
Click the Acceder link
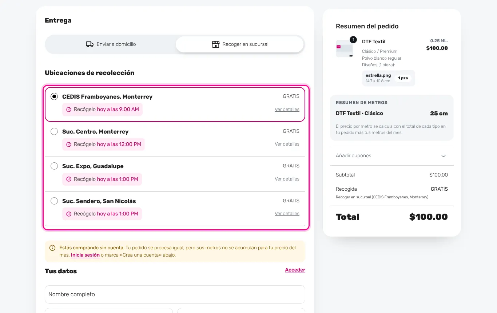pyautogui.click(x=295, y=270)
